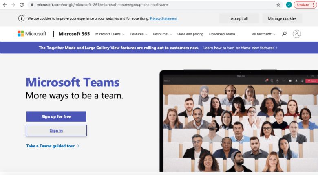Image resolution: width=318 pixels, height=175 pixels.
Task: Click the red Leave button in laptop image
Action: pos(311,81)
